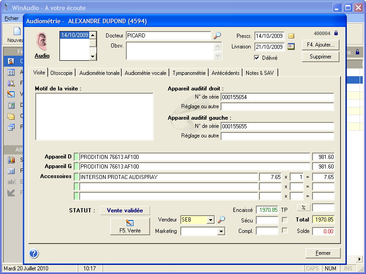Click into the Motif de la visite text box
The height and width of the screenshot is (274, 366).
point(94,116)
